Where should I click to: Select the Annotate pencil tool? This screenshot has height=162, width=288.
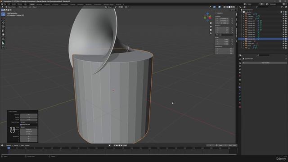coord(3,39)
